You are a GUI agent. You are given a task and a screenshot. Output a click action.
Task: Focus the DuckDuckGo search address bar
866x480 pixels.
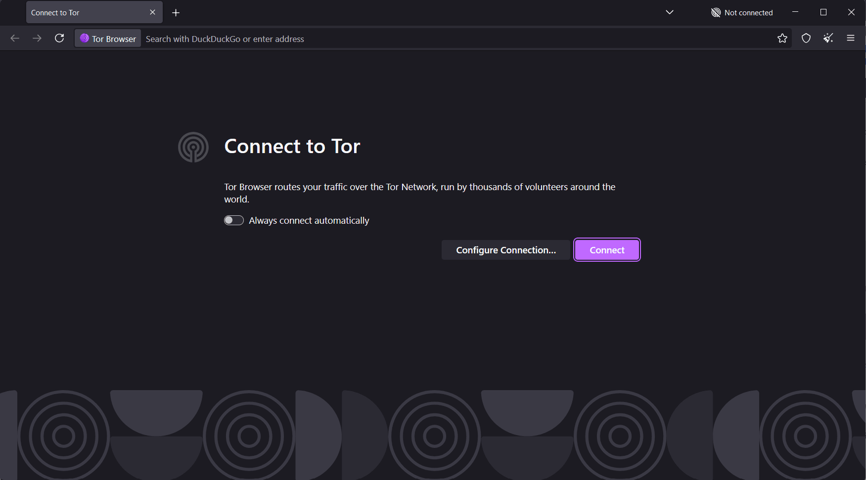click(x=445, y=39)
